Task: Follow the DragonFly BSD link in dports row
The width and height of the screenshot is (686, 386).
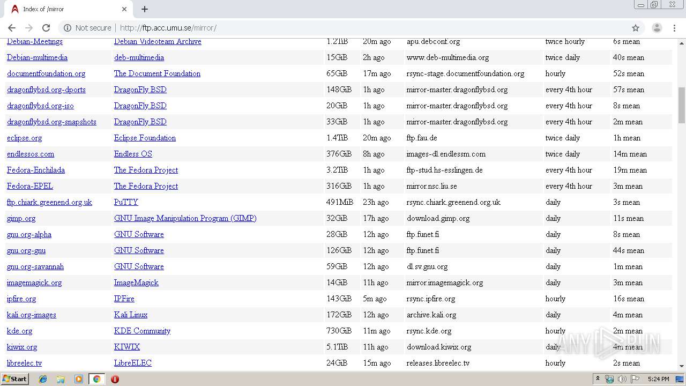Action: [140, 90]
